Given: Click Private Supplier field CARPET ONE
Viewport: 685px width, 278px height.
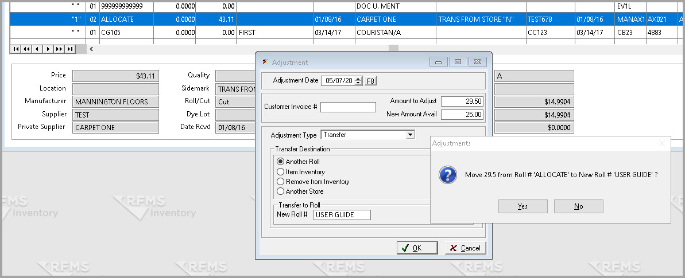Looking at the screenshot, I should (115, 127).
